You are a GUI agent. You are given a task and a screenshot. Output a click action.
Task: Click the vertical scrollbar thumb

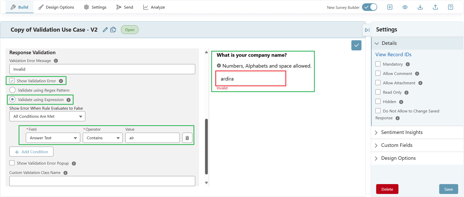pos(206,147)
